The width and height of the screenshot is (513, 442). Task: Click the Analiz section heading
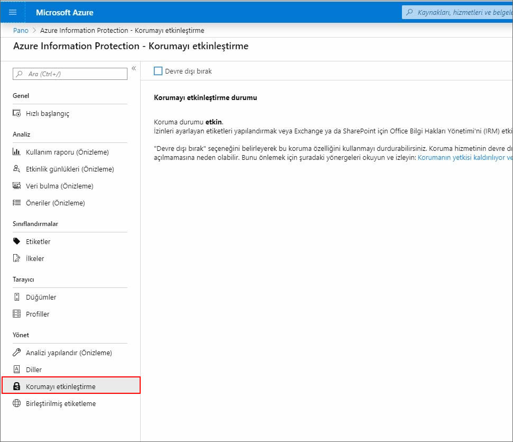click(21, 134)
